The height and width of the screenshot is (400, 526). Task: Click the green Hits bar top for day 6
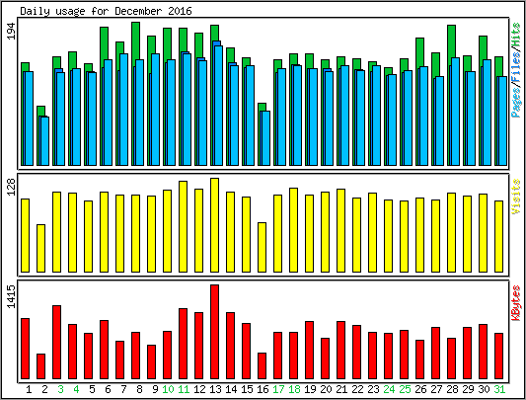(105, 43)
